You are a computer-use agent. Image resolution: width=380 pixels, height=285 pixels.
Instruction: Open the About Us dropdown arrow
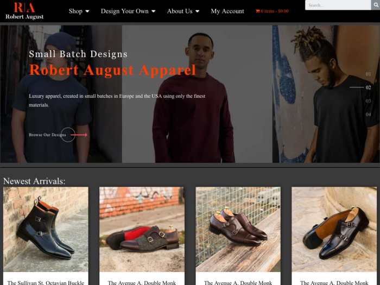click(x=197, y=11)
